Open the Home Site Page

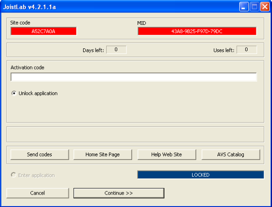coord(103,154)
